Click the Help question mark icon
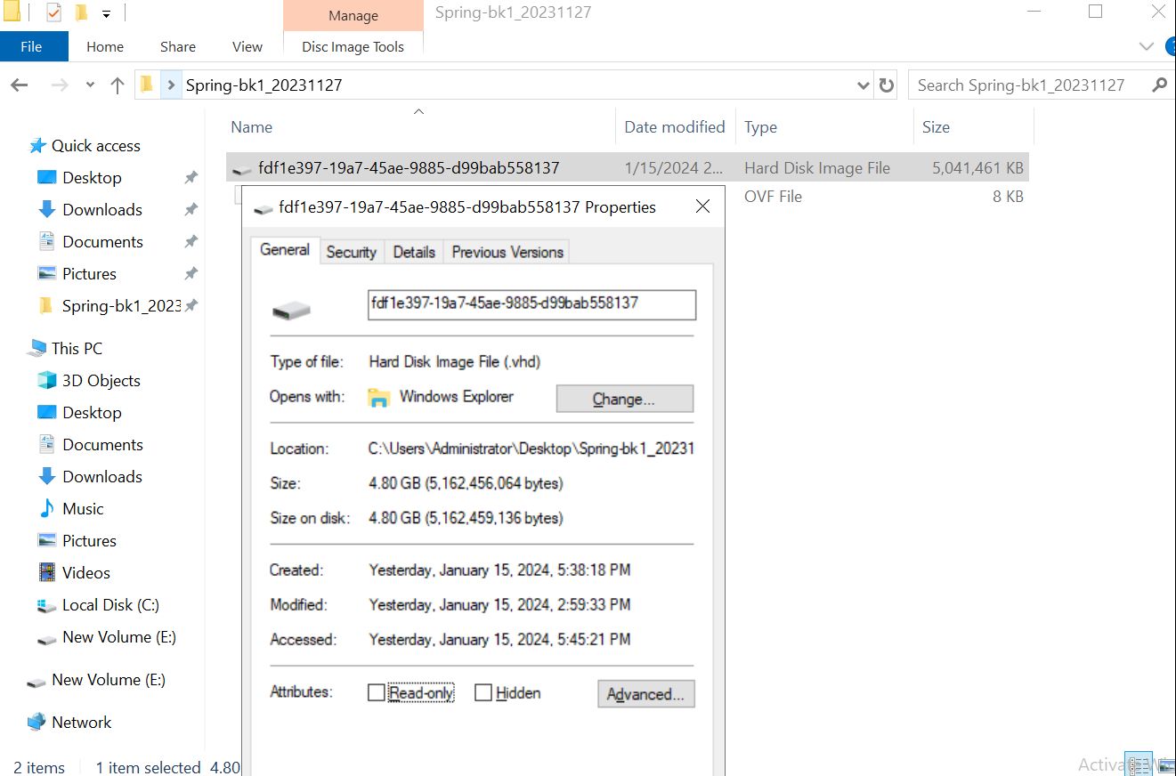The image size is (1176, 776). pyautogui.click(x=1171, y=46)
